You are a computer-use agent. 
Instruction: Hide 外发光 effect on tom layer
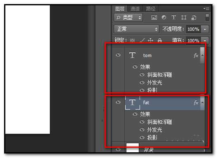point(142,82)
